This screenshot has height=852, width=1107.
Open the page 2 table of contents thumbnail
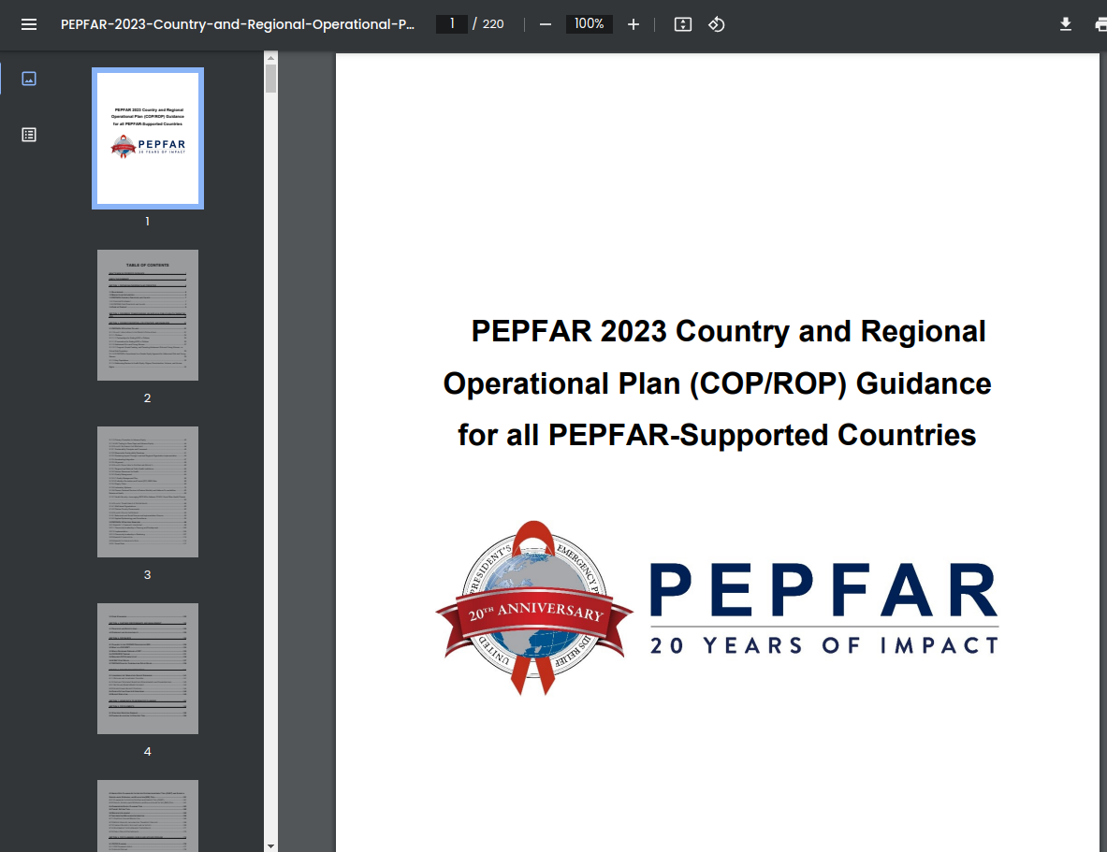click(x=148, y=314)
